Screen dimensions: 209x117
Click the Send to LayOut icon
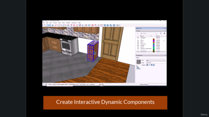[111, 25]
